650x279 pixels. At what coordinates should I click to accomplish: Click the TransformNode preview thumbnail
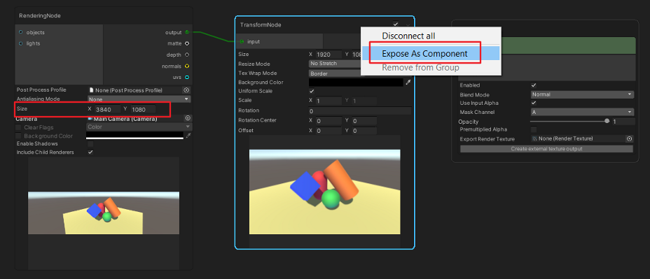pyautogui.click(x=324, y=192)
